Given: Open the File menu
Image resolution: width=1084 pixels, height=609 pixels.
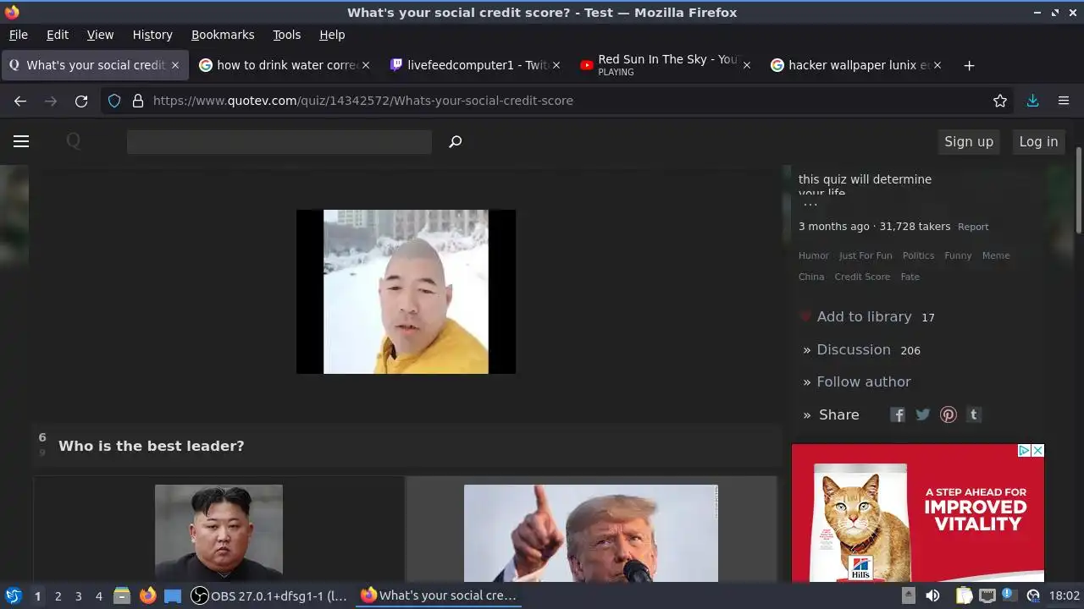Looking at the screenshot, I should click(x=18, y=35).
